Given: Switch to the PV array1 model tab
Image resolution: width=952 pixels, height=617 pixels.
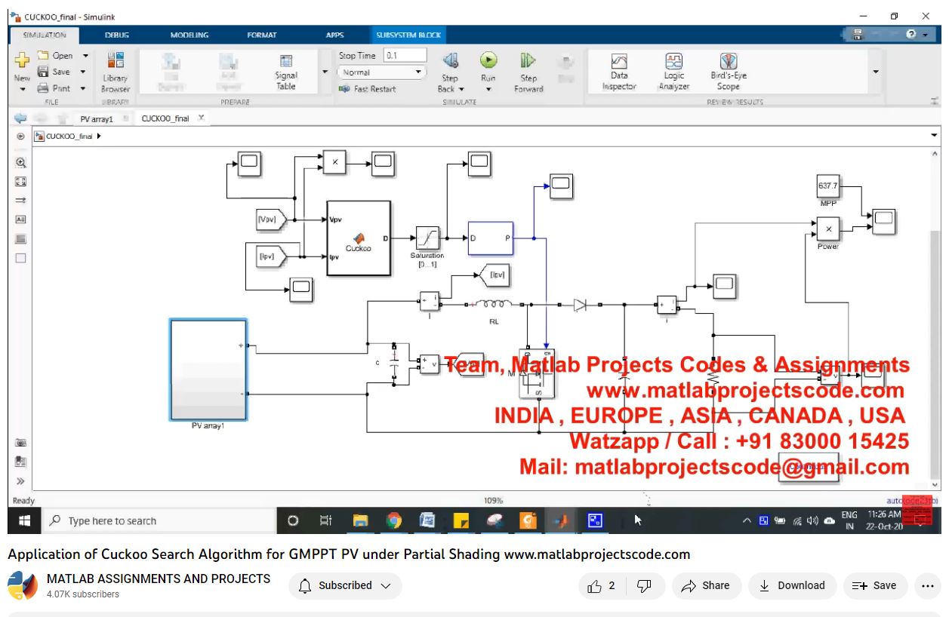Looking at the screenshot, I should (x=97, y=118).
